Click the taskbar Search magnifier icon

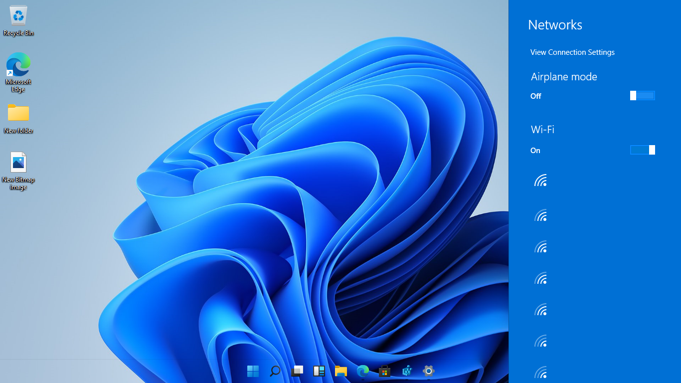(275, 371)
